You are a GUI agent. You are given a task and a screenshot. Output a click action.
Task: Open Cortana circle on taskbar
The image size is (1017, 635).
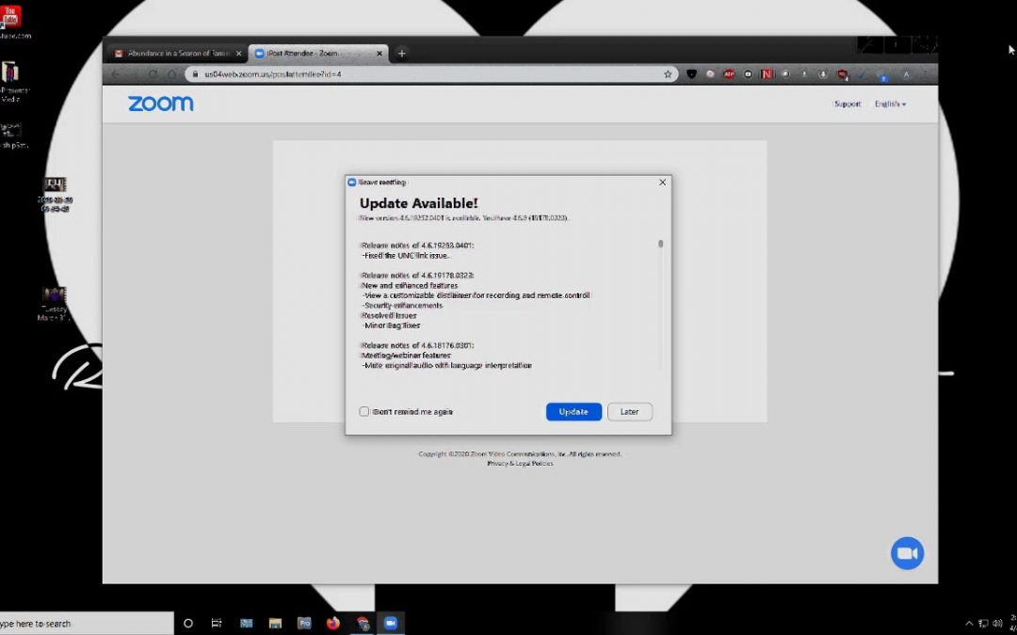click(x=188, y=624)
